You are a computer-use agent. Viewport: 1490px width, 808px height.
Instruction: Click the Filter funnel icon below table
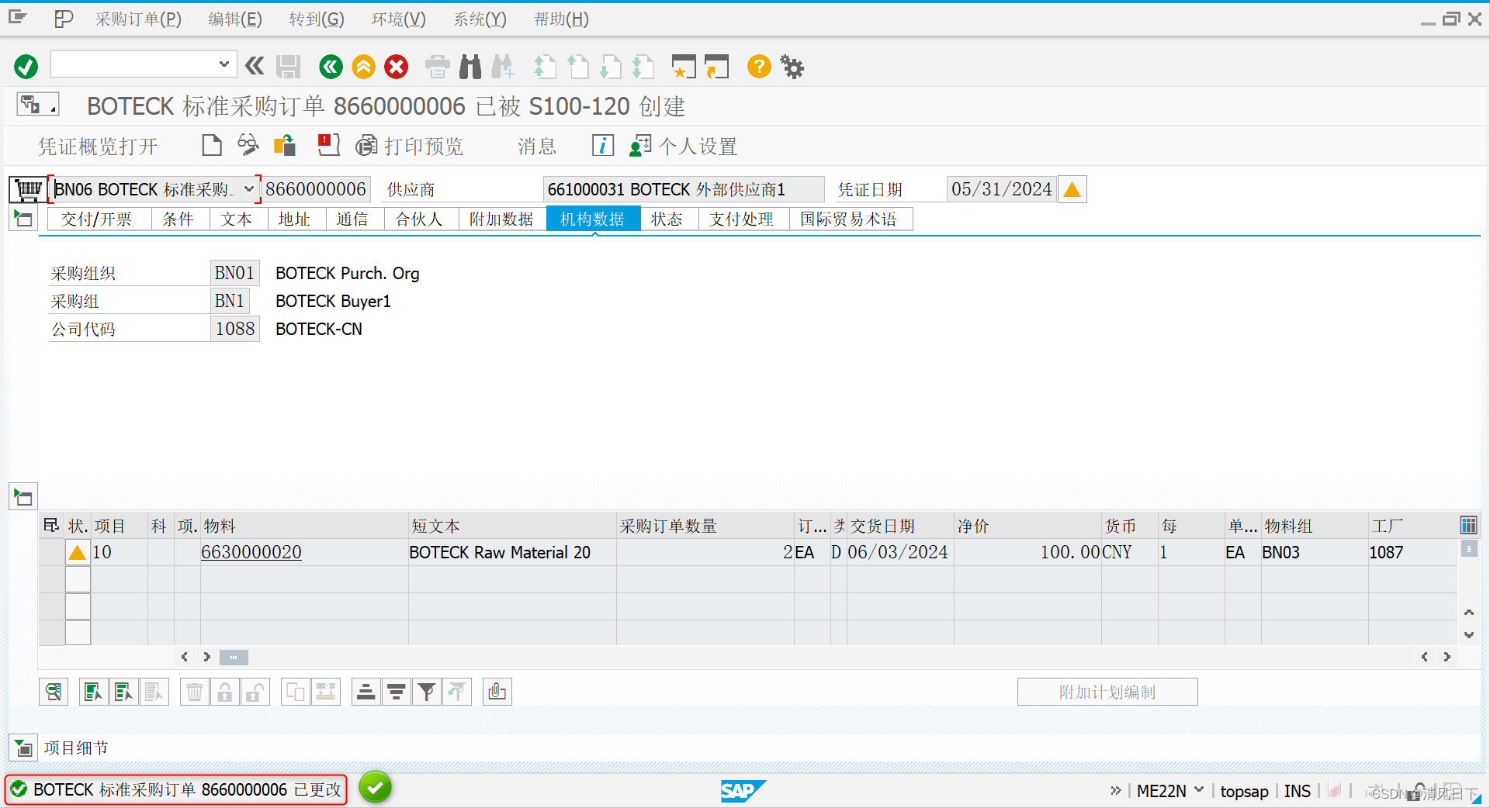tap(426, 692)
